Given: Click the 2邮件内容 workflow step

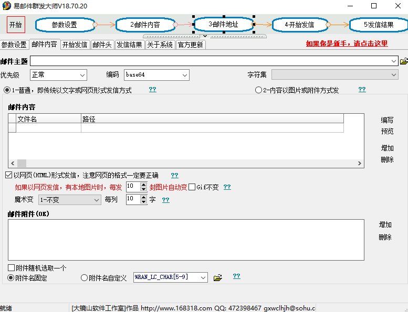Looking at the screenshot, I should click(x=145, y=25).
